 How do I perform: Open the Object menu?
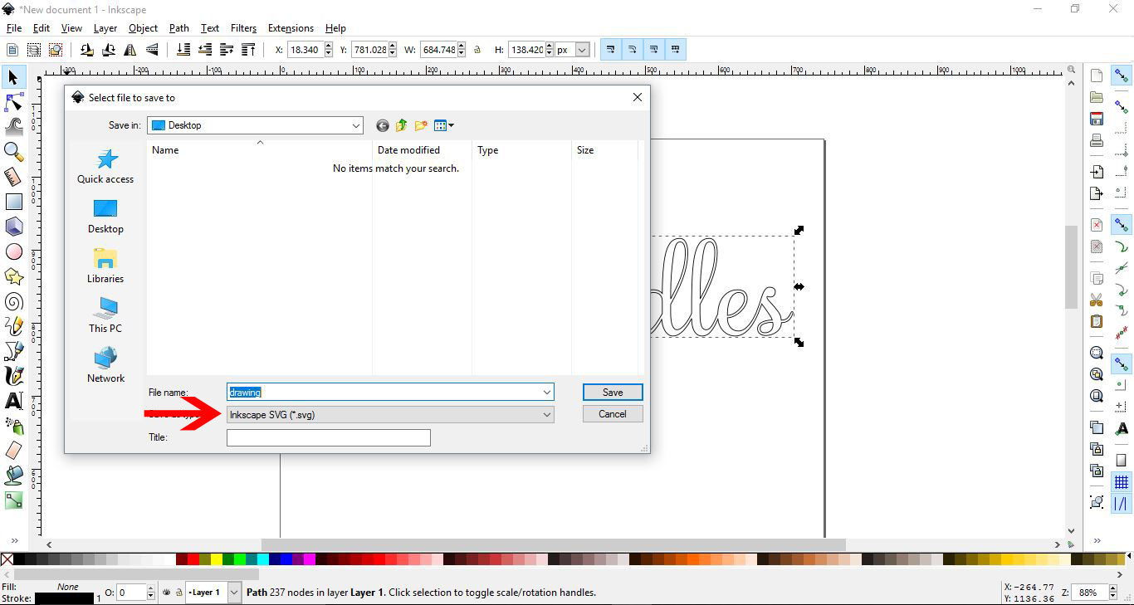click(143, 28)
